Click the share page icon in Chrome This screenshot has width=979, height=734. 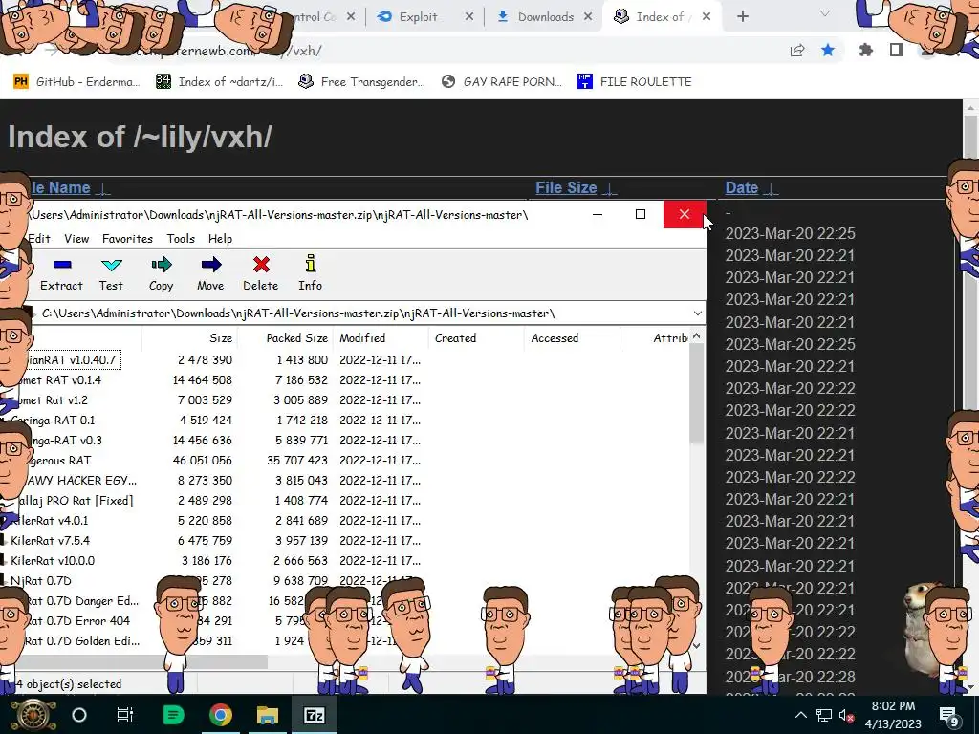pyautogui.click(x=797, y=51)
